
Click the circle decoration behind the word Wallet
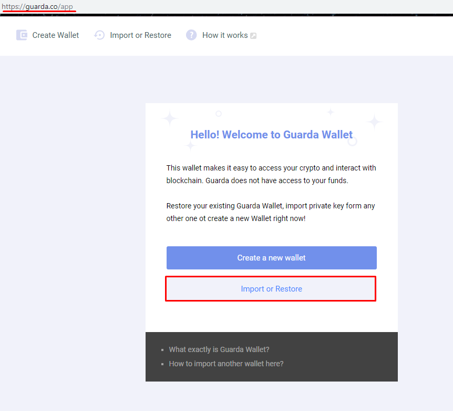(352, 141)
